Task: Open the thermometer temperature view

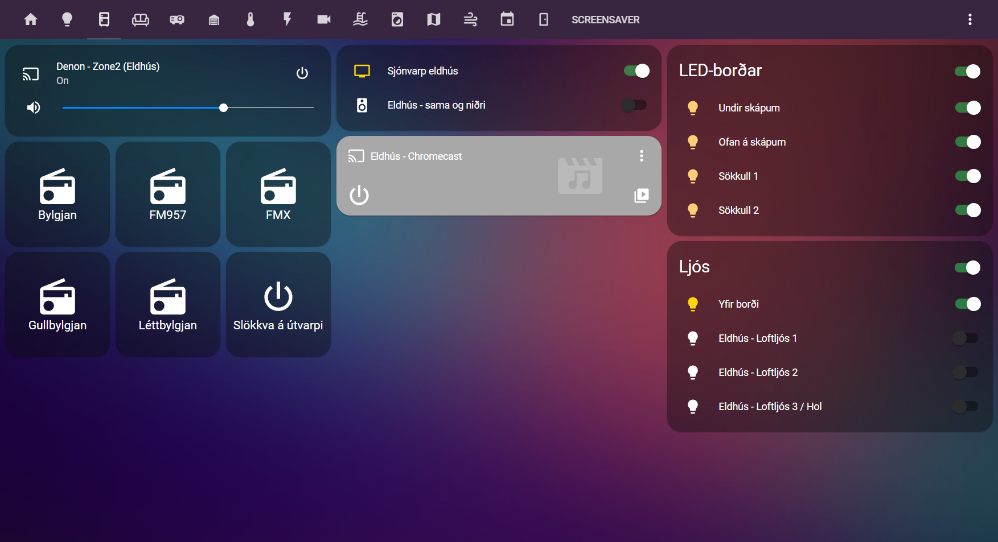Action: click(250, 20)
